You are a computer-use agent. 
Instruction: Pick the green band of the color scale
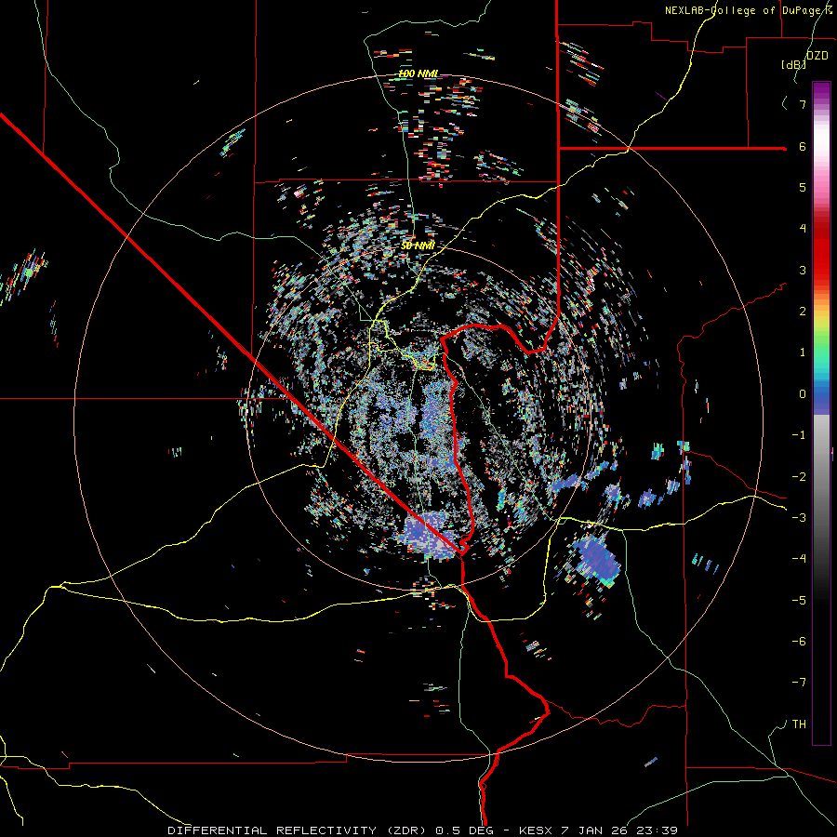[821, 347]
